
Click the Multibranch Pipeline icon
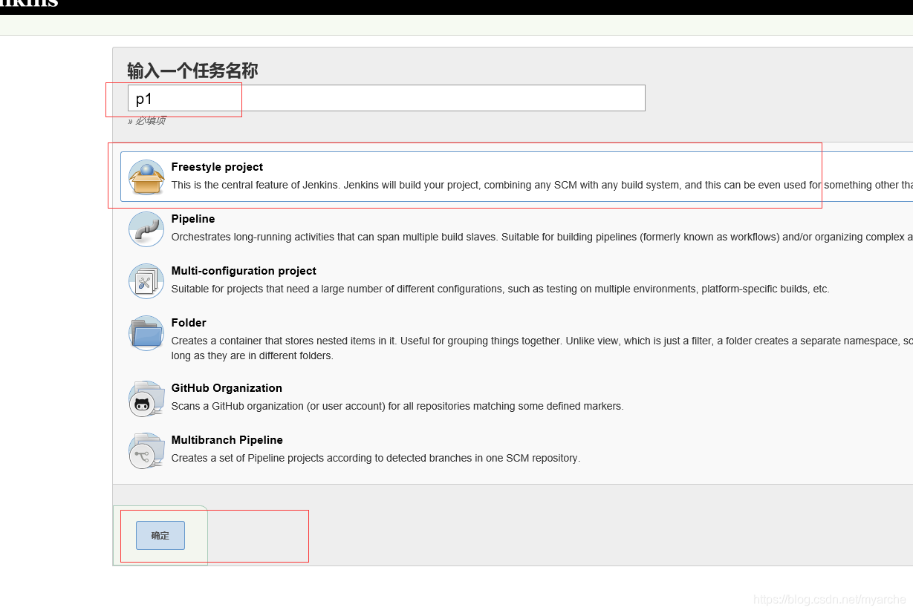pos(146,451)
